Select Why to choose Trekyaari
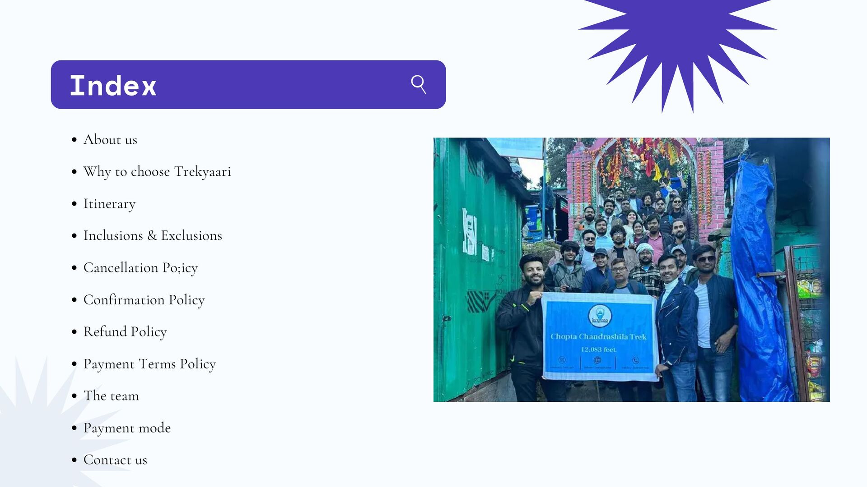The height and width of the screenshot is (487, 867). [x=157, y=172]
